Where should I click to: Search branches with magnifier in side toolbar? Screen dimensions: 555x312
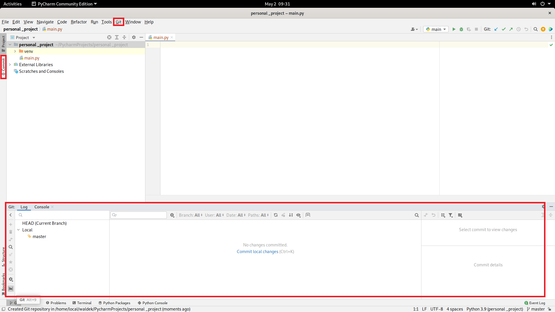point(11,247)
